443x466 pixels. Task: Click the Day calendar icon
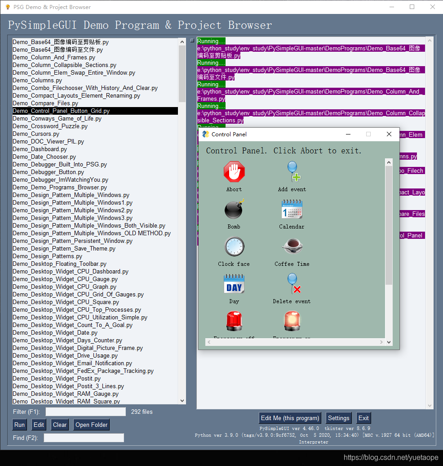(234, 284)
